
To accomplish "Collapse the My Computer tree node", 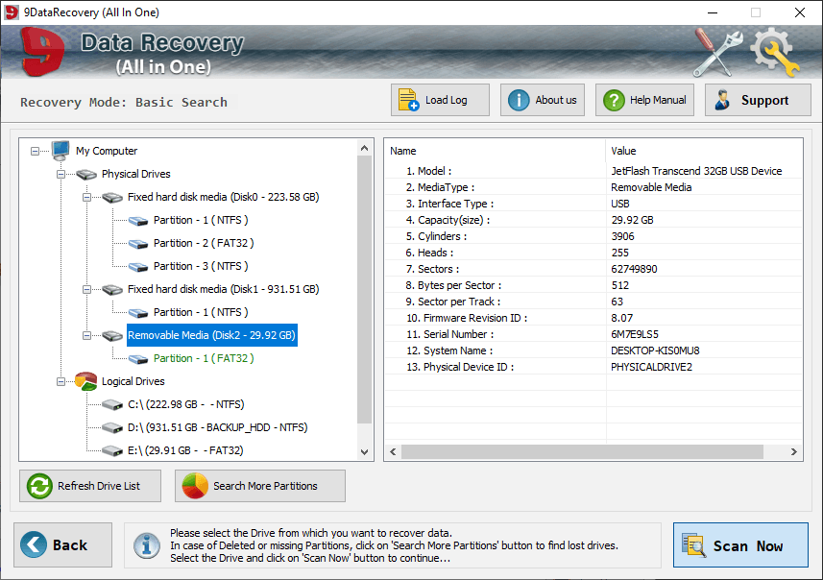I will tap(35, 151).
